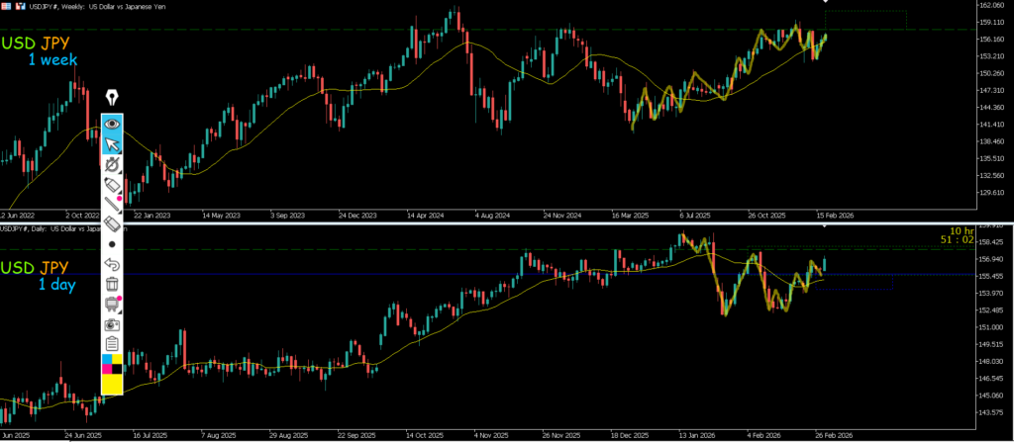
Task: Click the pen nib icon above the drawing toolbar
Action: click(112, 98)
